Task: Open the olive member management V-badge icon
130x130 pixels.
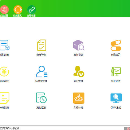Action: (79, 71)
